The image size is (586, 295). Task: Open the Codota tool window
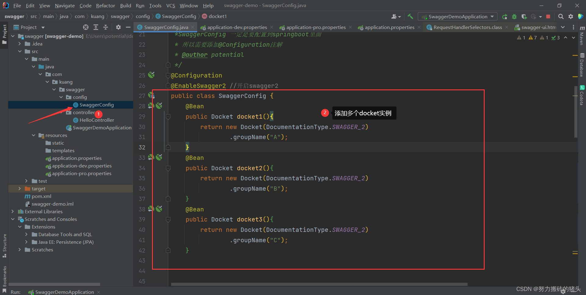(x=582, y=95)
